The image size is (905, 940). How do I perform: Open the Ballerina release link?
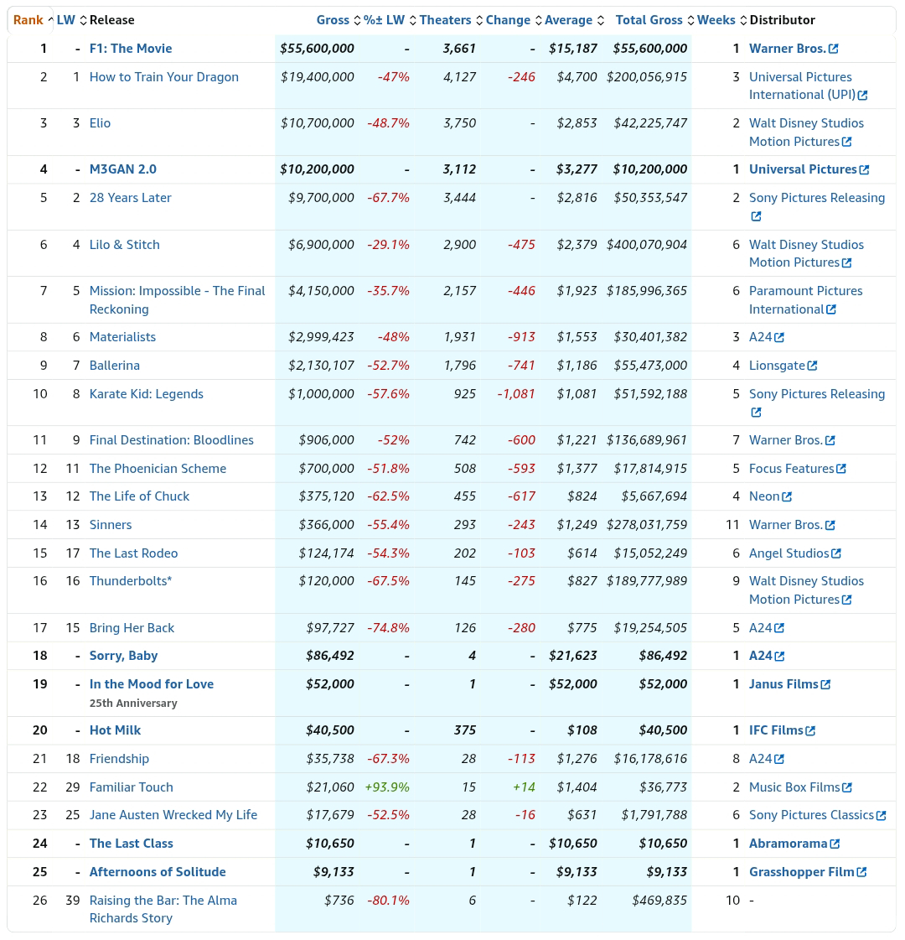[115, 366]
